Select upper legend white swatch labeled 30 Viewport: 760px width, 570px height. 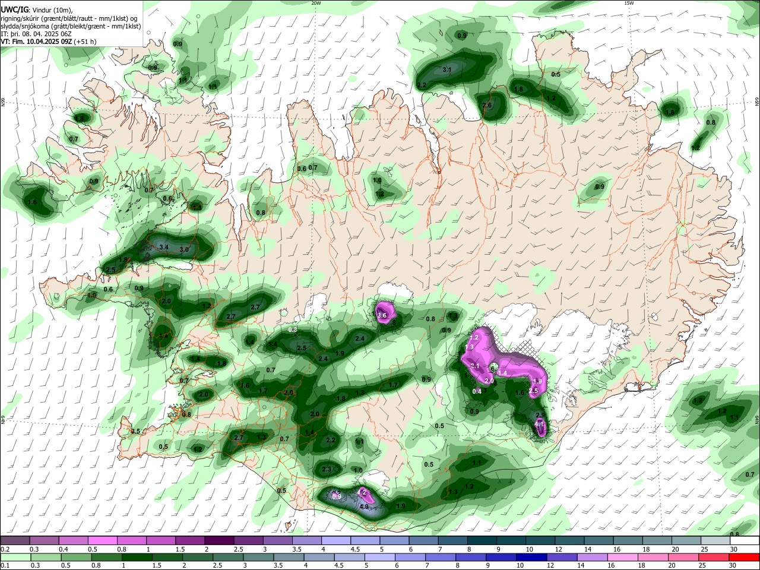(x=746, y=540)
